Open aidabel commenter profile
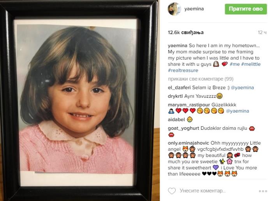Image resolution: width=268 pixels, height=201 pixels. pyautogui.click(x=176, y=120)
